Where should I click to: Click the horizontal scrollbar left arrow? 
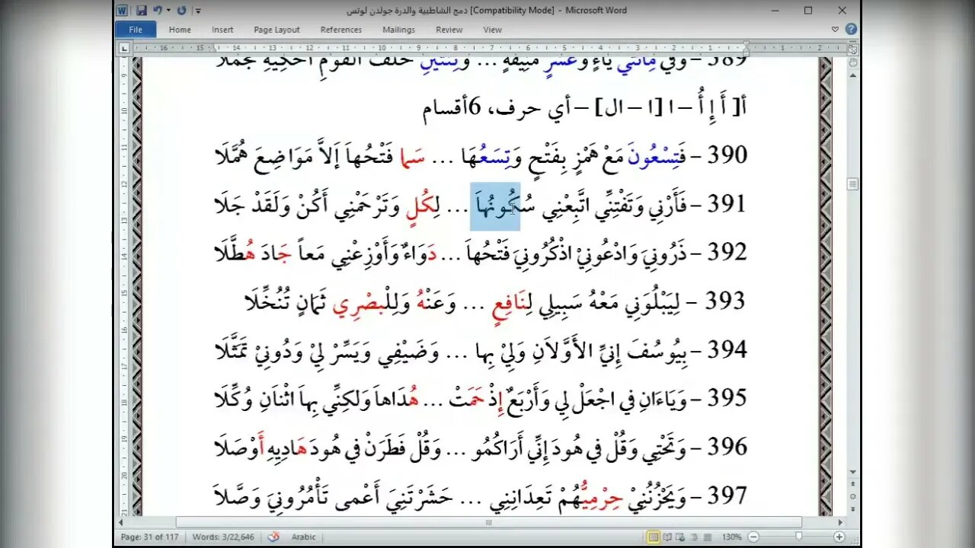coord(121,523)
